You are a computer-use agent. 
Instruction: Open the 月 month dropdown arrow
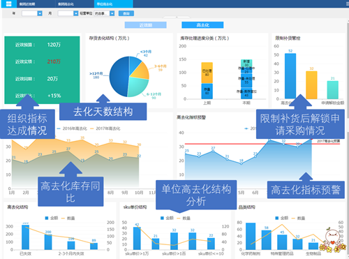pos(76,13)
